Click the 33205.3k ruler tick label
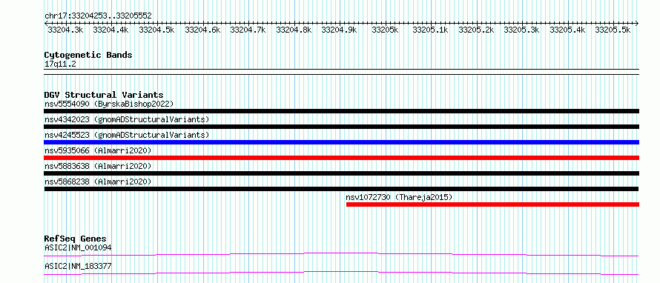 click(x=521, y=30)
